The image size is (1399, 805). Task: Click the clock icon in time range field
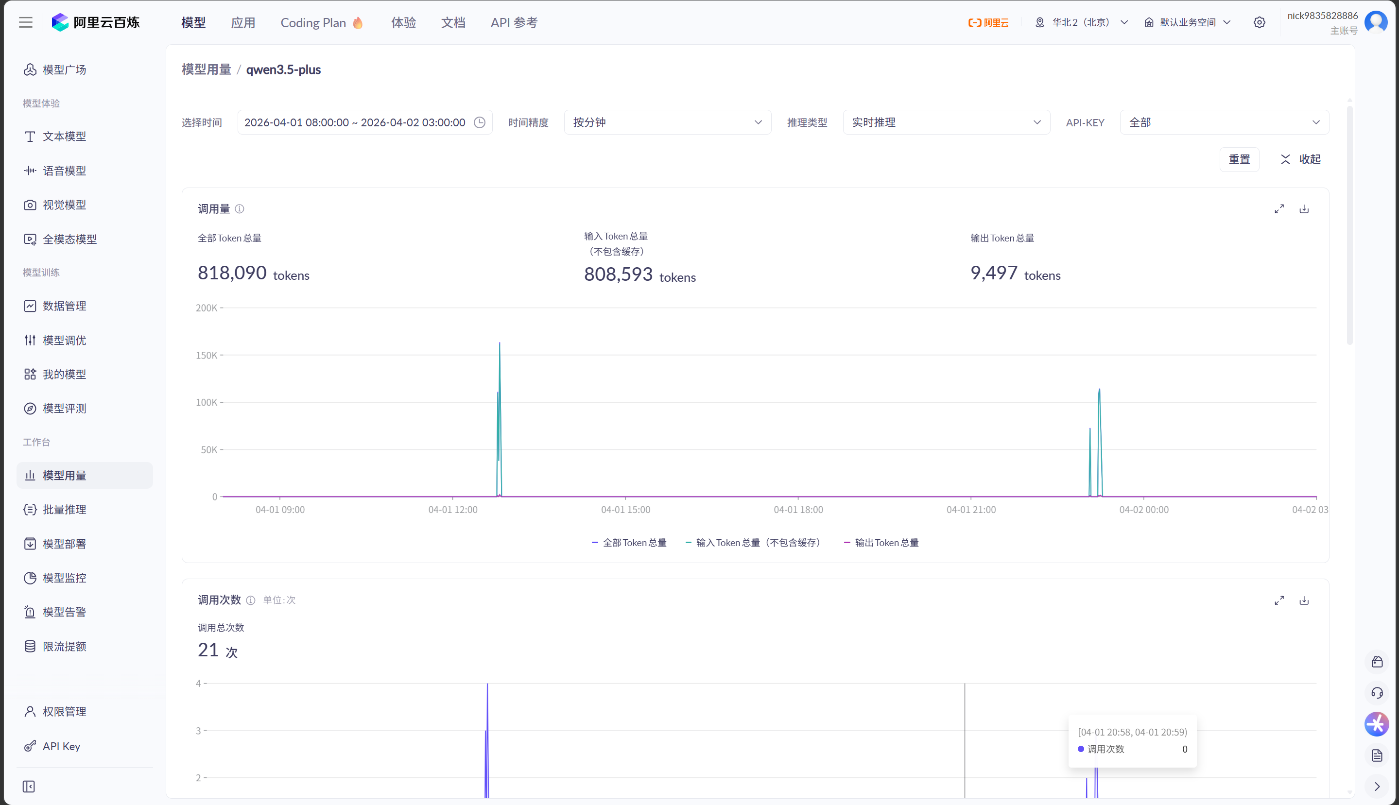coord(480,122)
